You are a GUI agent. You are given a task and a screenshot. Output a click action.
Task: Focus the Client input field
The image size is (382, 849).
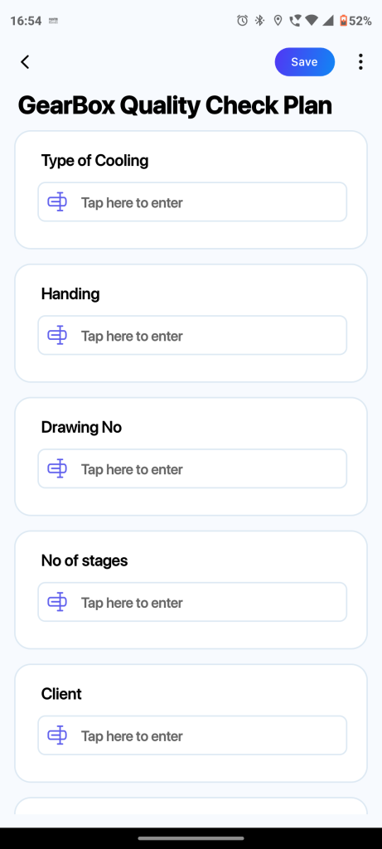coord(192,735)
